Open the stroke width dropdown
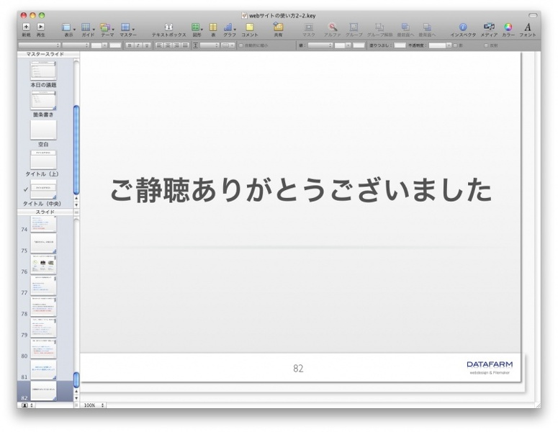This screenshot has height=432, width=558. click(343, 45)
